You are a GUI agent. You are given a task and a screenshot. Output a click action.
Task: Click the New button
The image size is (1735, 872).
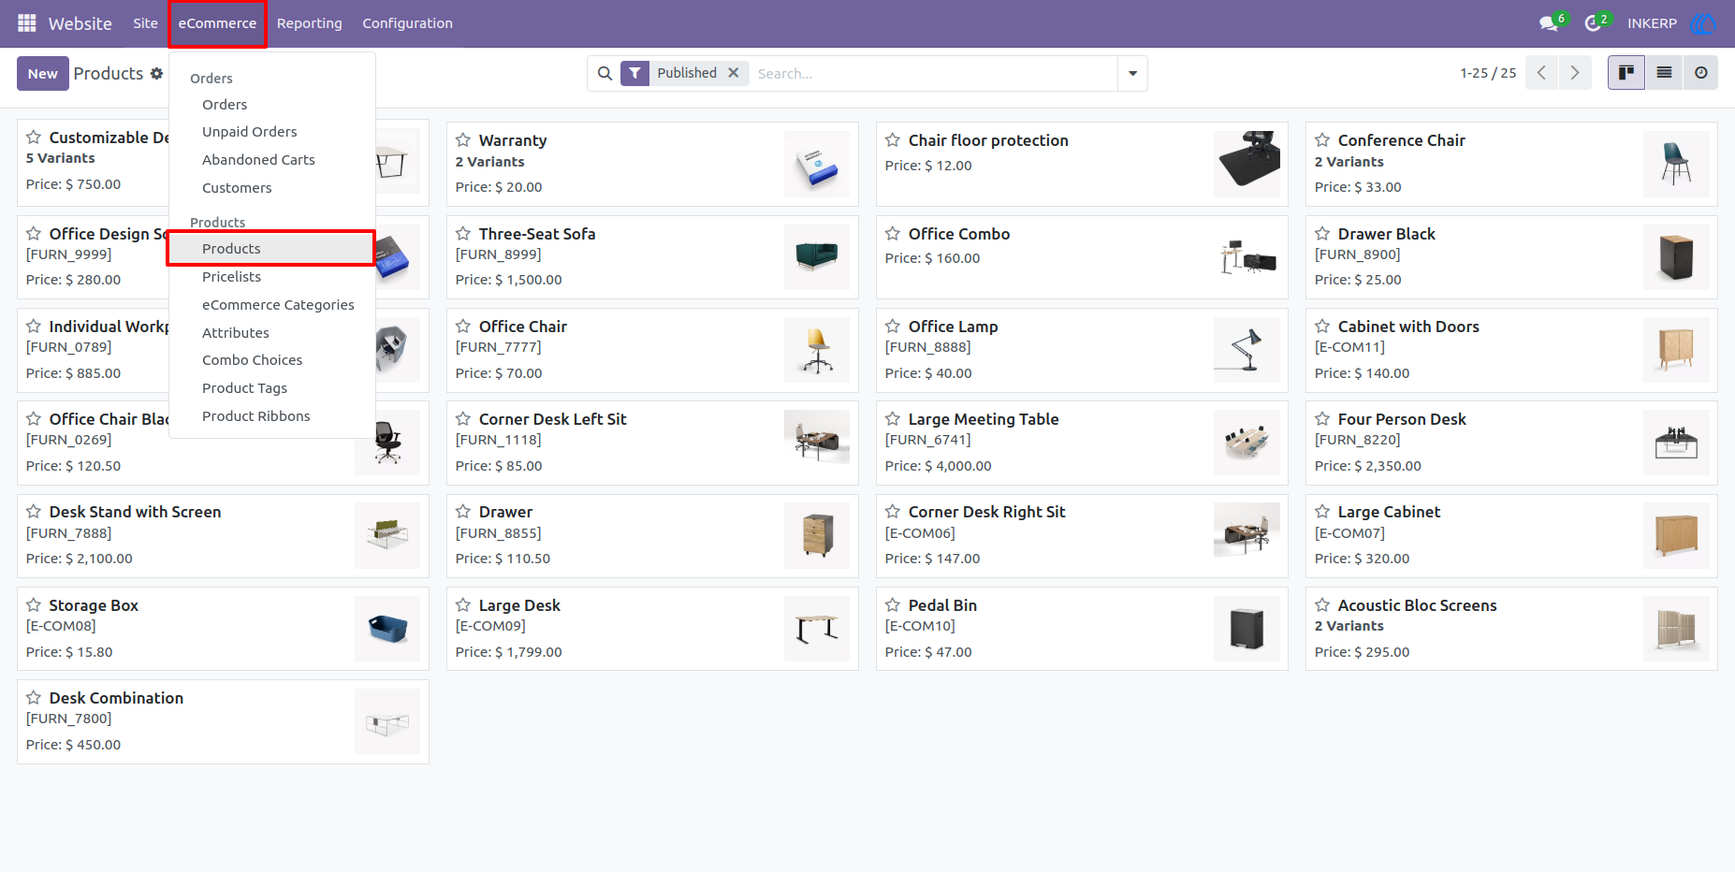click(x=43, y=74)
